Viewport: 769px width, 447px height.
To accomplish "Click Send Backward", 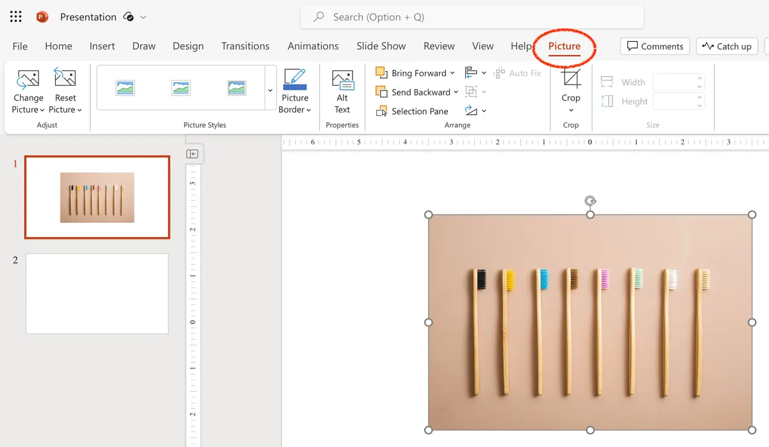I will click(x=413, y=92).
